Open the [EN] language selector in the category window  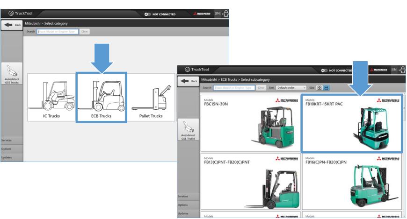click(218, 14)
